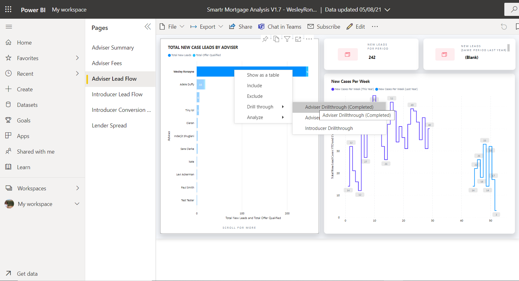Open the Export dropdown menu
Image resolution: width=519 pixels, height=281 pixels.
pyautogui.click(x=207, y=27)
